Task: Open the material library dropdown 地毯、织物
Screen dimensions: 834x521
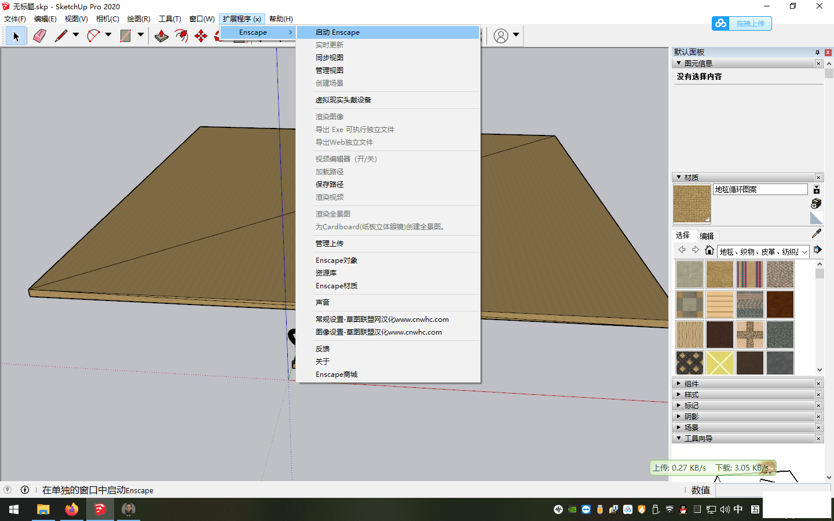Action: coord(763,252)
